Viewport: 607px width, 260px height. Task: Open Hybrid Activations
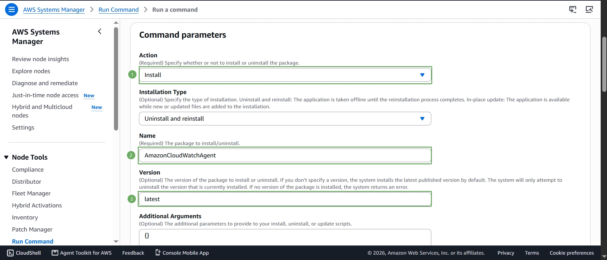pyautogui.click(x=37, y=206)
